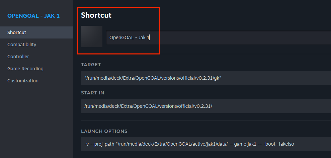Place cursor on "gk" in Target path

[217, 78]
